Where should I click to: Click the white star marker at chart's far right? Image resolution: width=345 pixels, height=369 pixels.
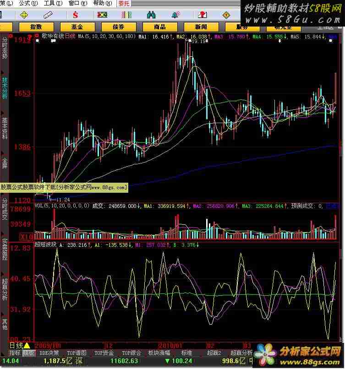331,41
